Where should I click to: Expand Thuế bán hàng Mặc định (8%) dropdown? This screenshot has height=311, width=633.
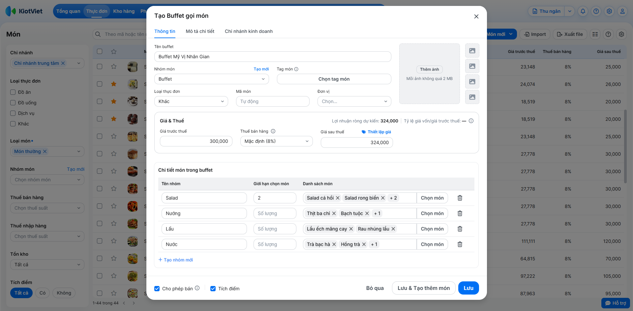pos(276,141)
